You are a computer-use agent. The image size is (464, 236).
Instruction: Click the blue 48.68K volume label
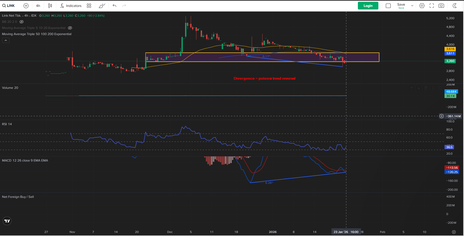(451, 92)
